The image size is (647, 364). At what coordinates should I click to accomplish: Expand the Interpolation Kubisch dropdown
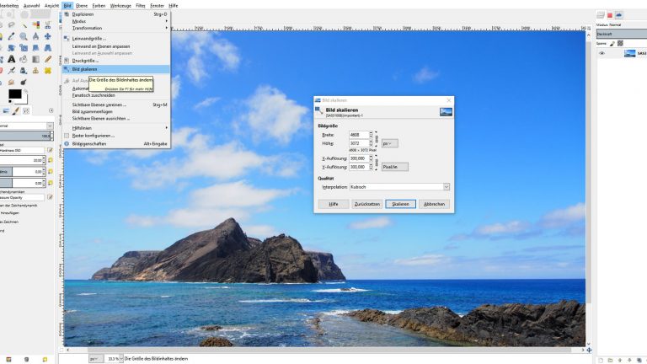399,186
